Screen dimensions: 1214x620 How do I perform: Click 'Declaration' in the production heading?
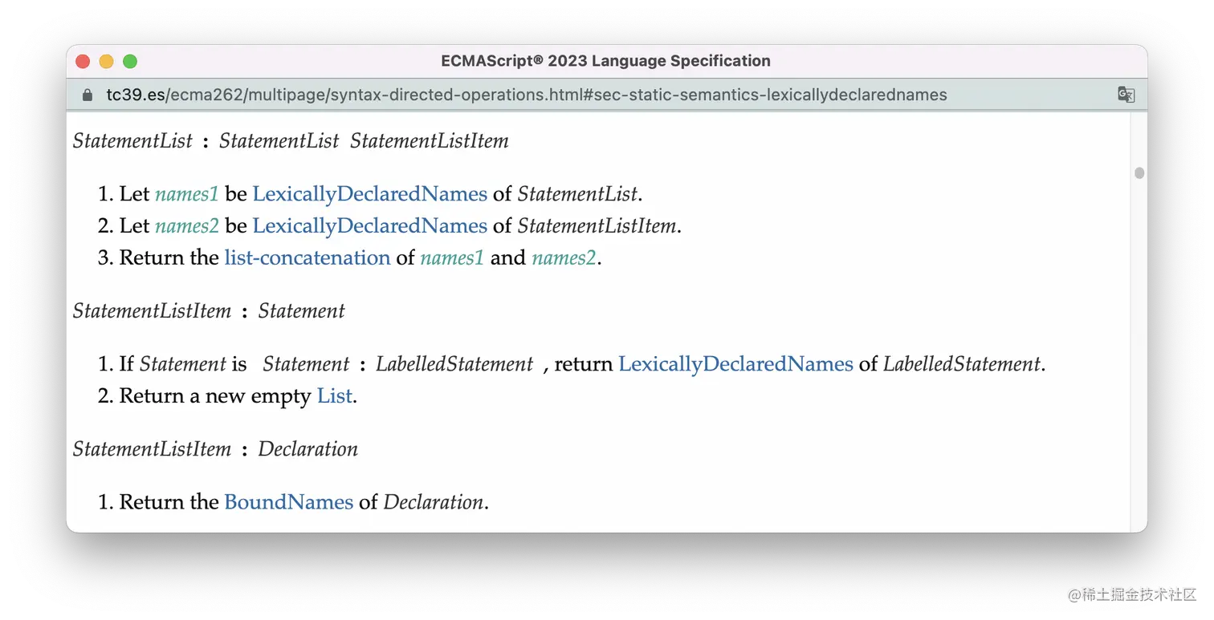308,449
